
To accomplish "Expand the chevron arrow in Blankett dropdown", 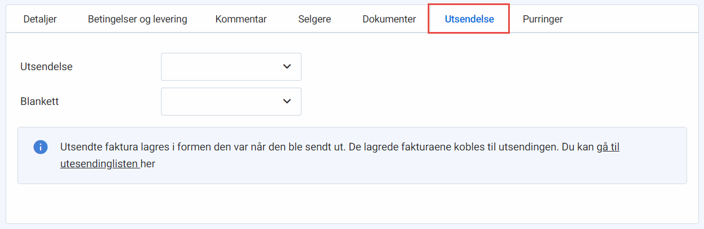I will pos(287,102).
